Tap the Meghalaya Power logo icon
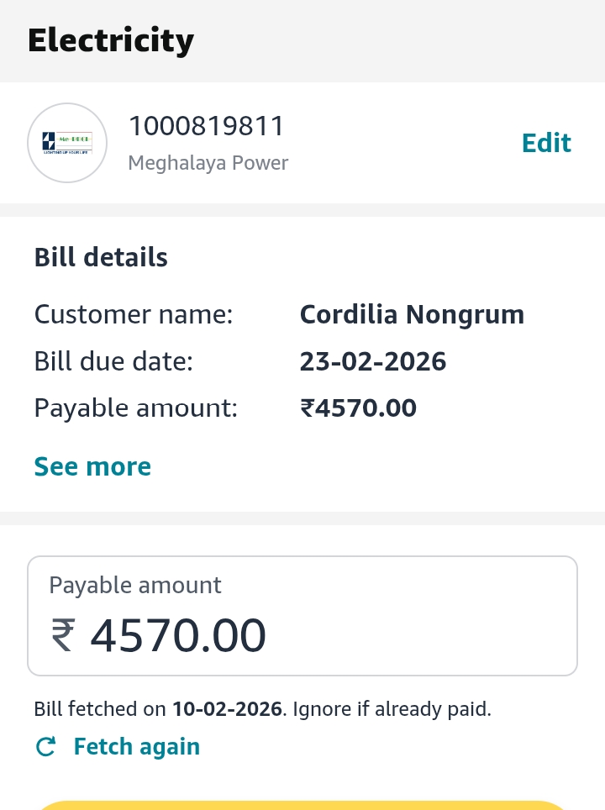The height and width of the screenshot is (810, 605). pos(67,143)
